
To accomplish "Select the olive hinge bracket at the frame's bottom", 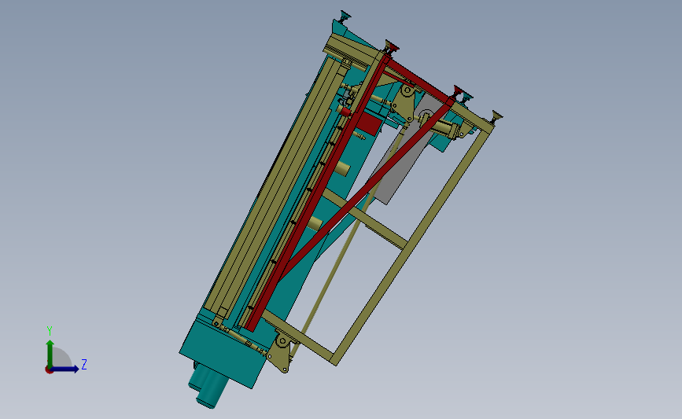I will point(281,352).
